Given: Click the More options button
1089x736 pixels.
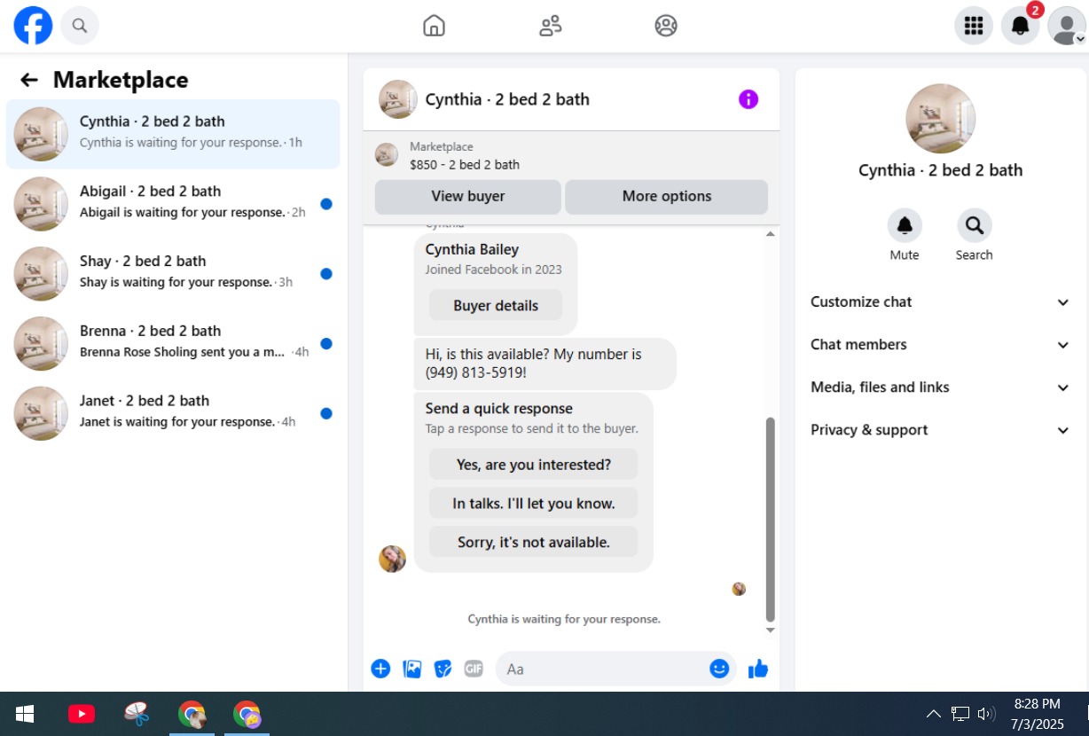Looking at the screenshot, I should pyautogui.click(x=667, y=197).
